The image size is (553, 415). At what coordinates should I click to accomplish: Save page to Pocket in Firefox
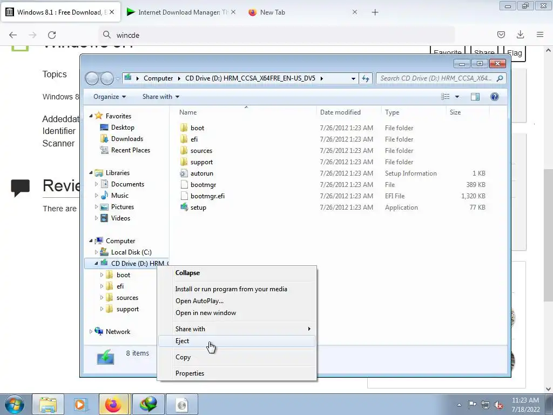pos(501,35)
